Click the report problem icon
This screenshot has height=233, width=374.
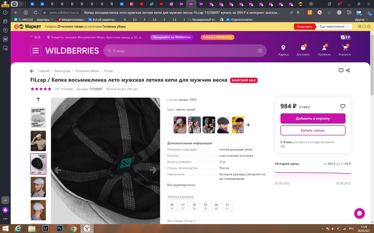point(341,71)
